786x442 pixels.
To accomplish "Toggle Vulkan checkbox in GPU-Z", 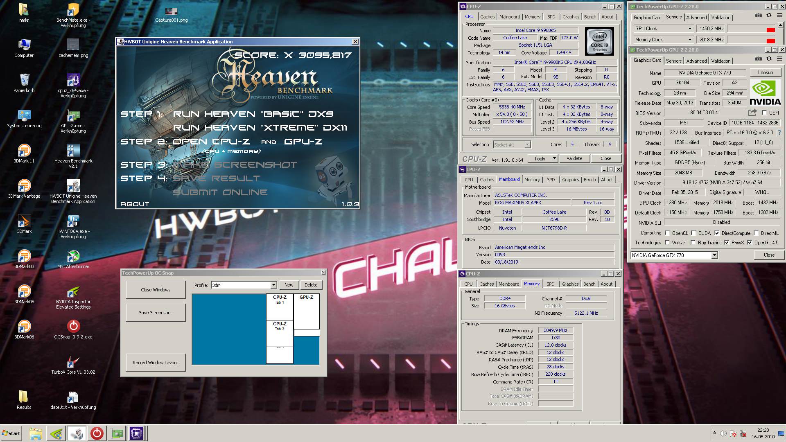I will click(668, 242).
